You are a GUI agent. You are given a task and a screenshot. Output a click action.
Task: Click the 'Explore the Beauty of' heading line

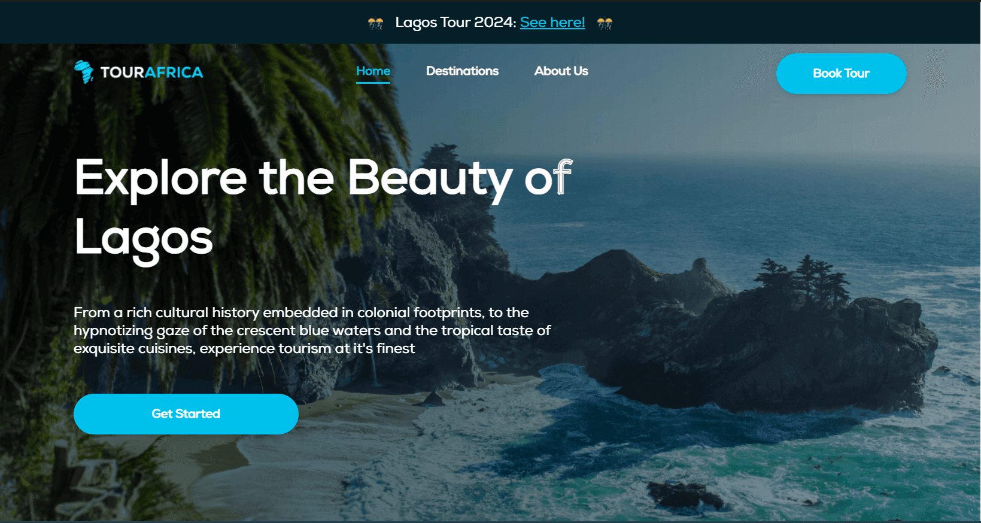[323, 178]
